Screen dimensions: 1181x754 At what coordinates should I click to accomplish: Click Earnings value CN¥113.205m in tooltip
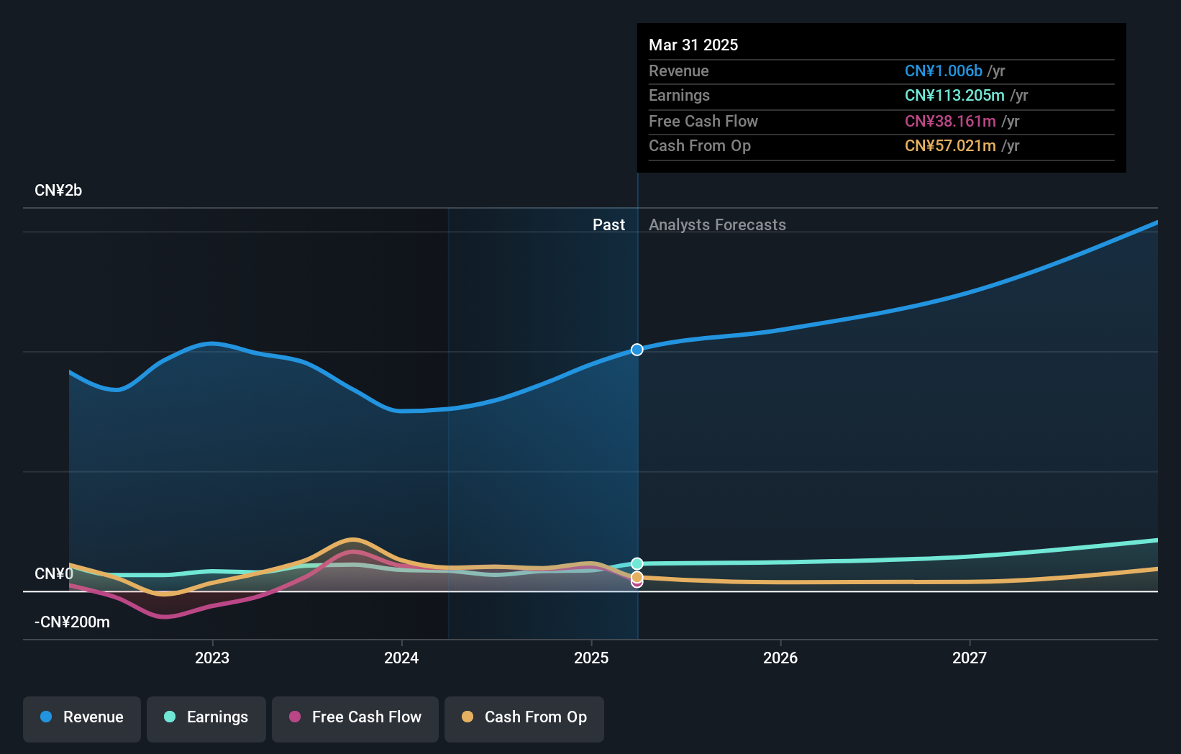tap(954, 95)
